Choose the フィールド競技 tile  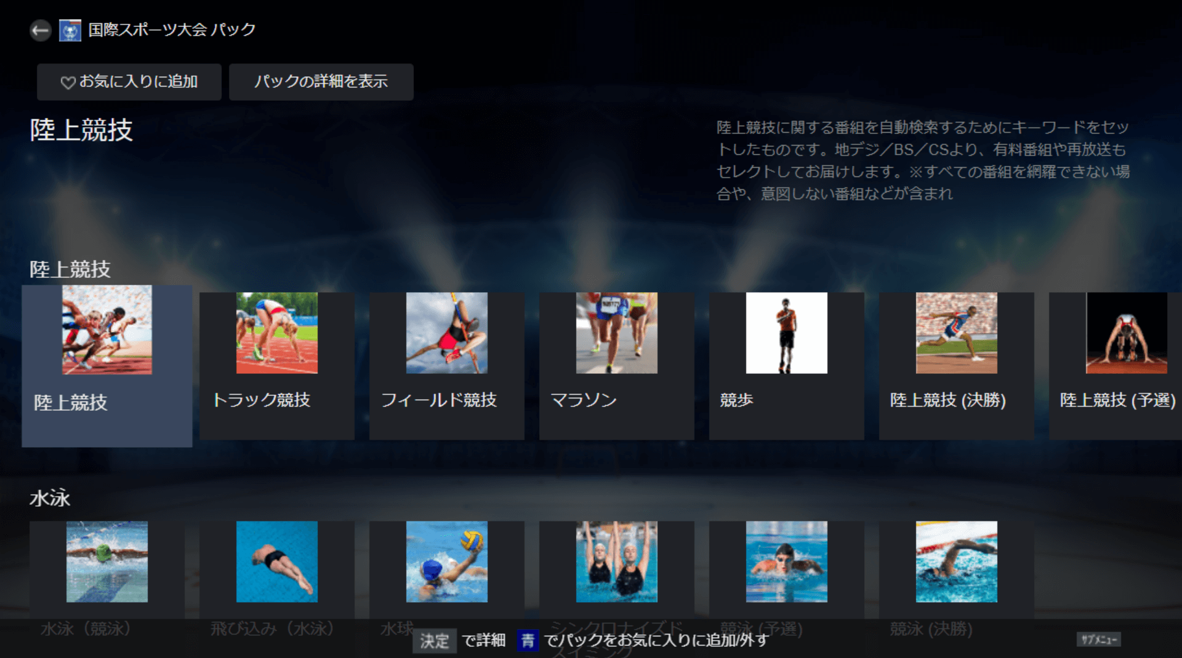[x=447, y=365]
